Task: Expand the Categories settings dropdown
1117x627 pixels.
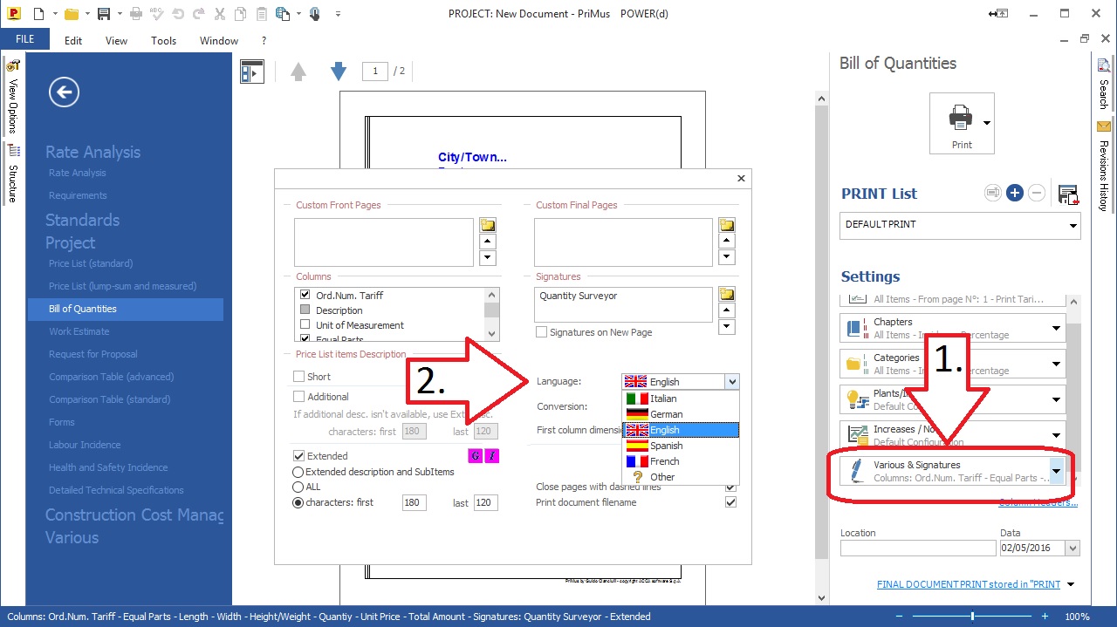Action: pyautogui.click(x=1056, y=365)
